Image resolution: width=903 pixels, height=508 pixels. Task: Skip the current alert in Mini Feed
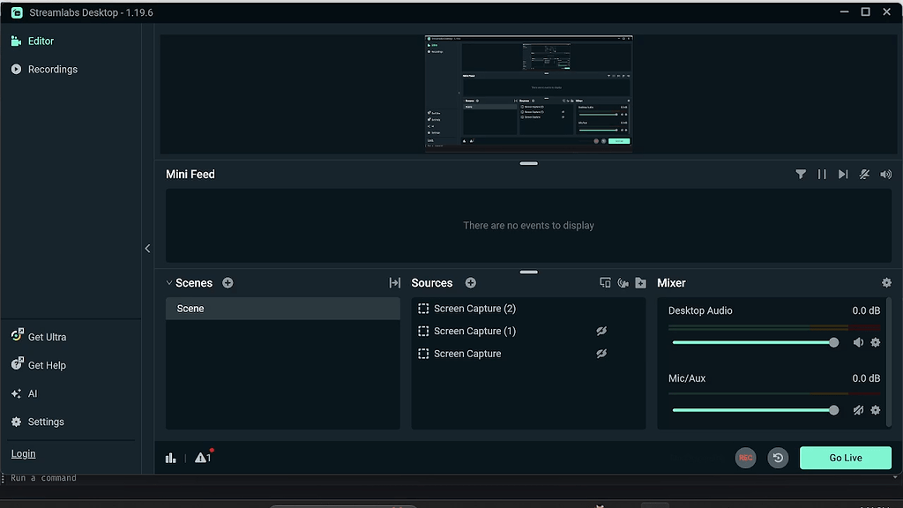click(x=843, y=174)
